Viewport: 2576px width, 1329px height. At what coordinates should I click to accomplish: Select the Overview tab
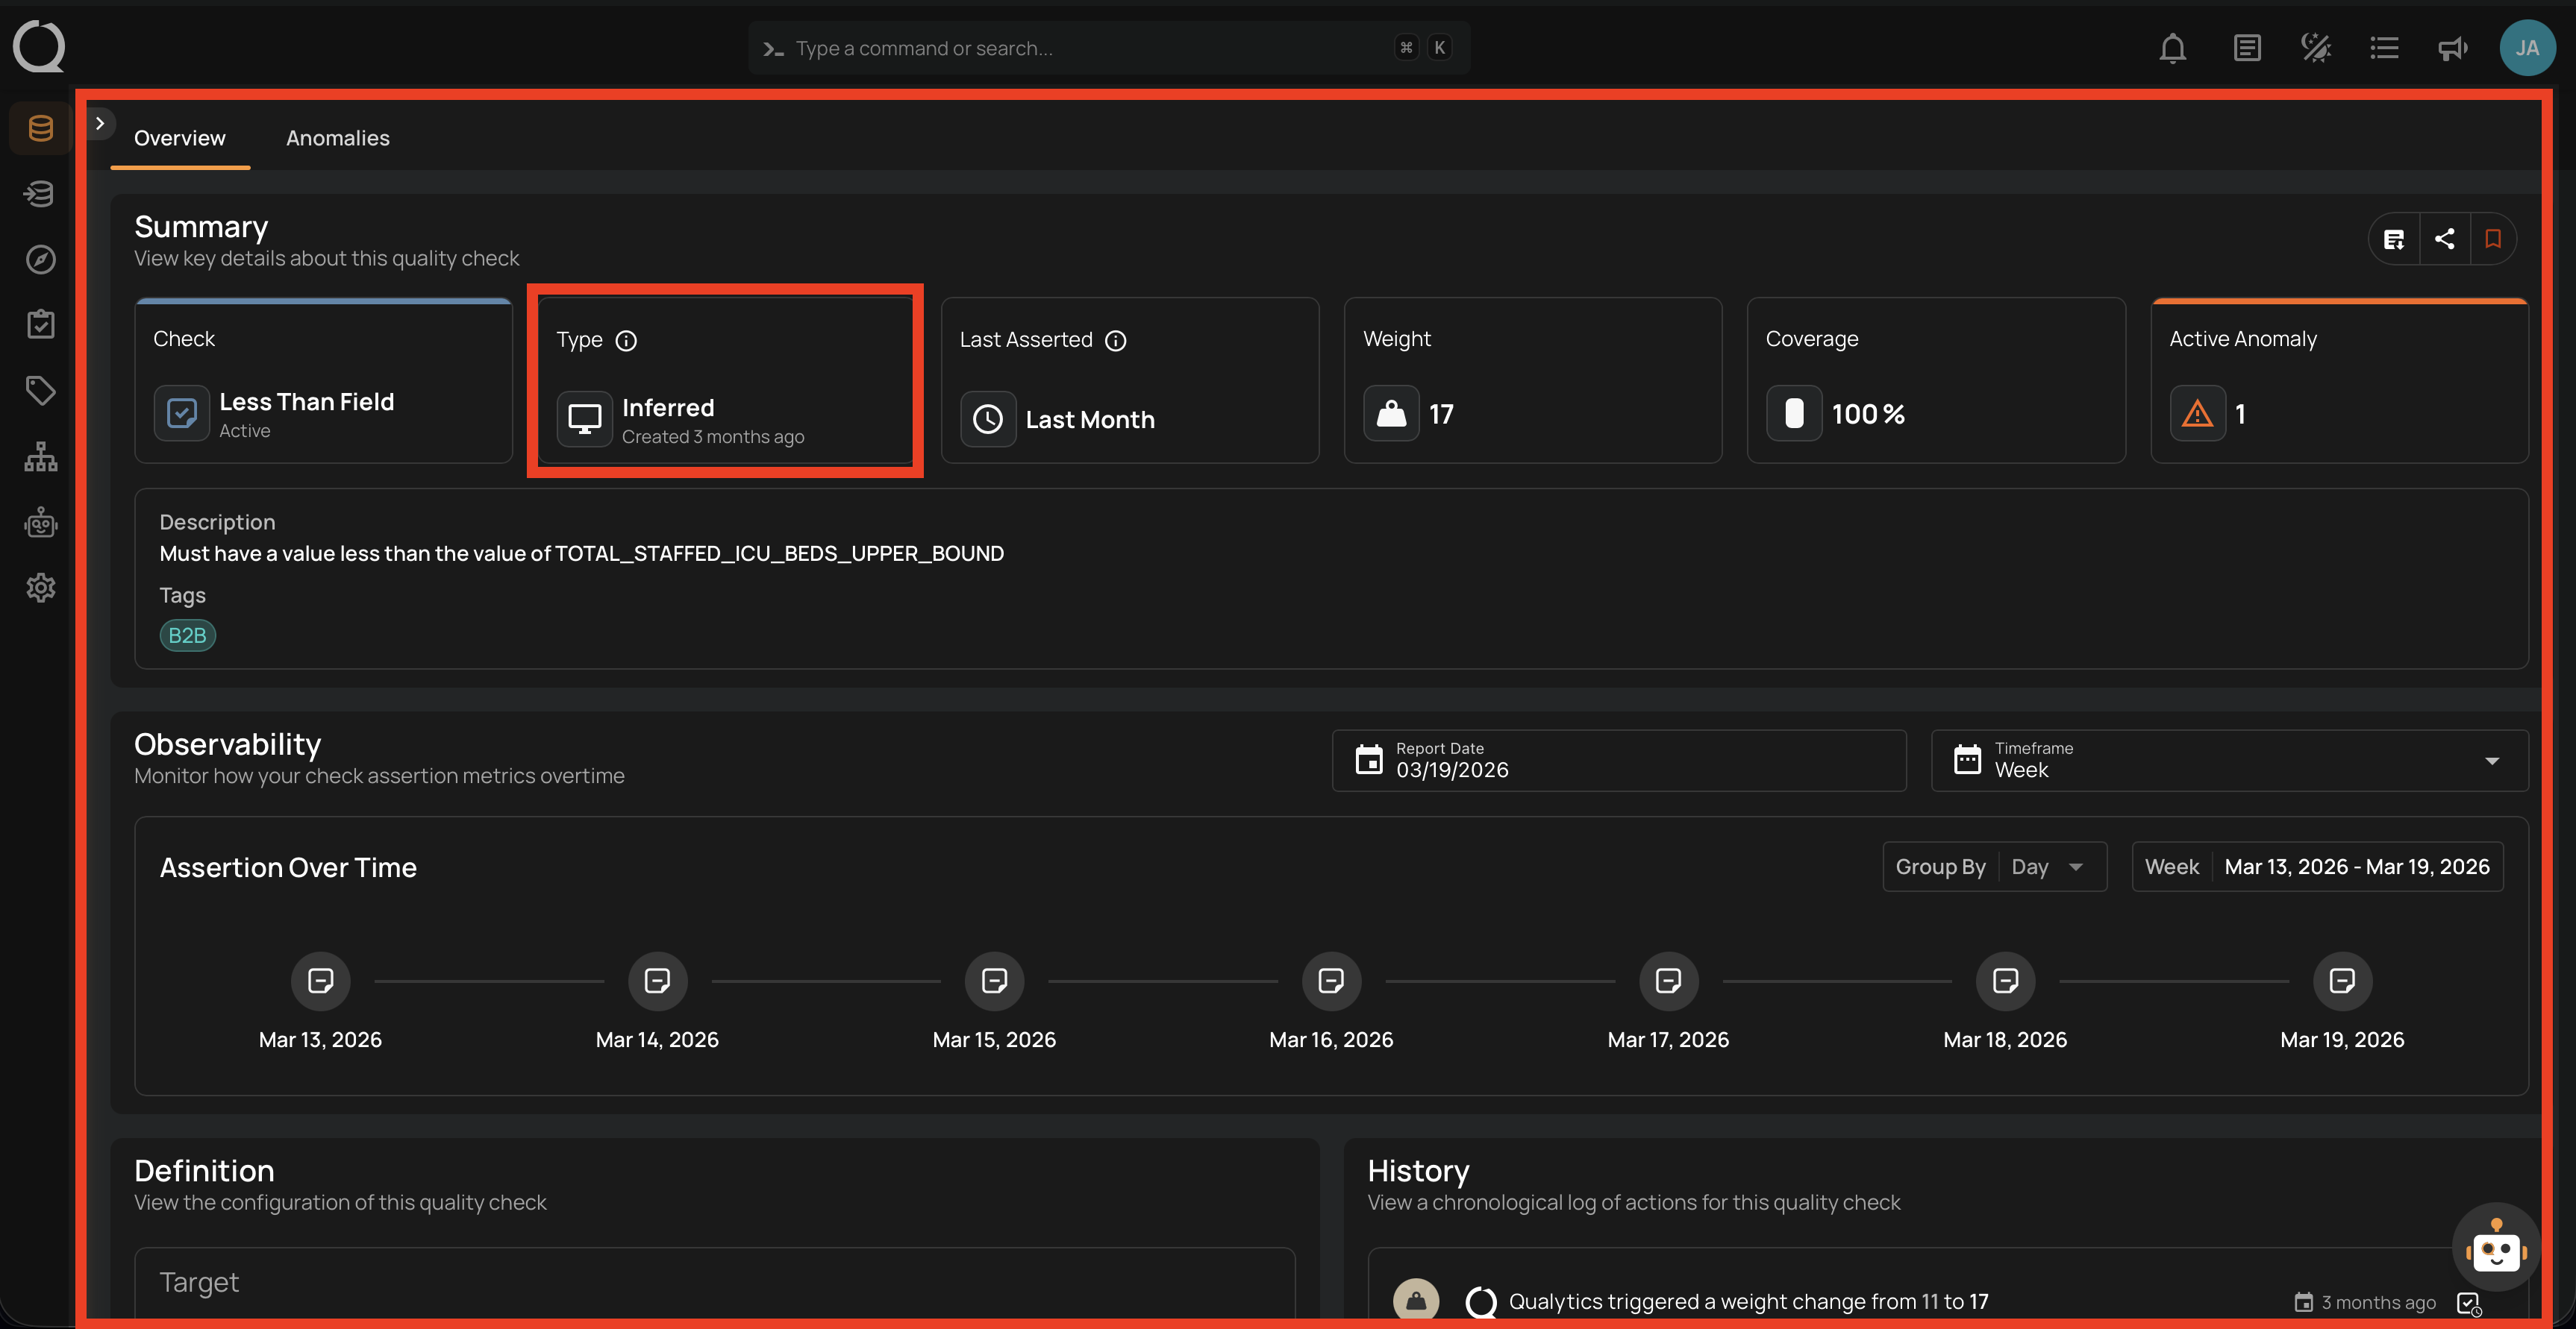[x=180, y=139]
